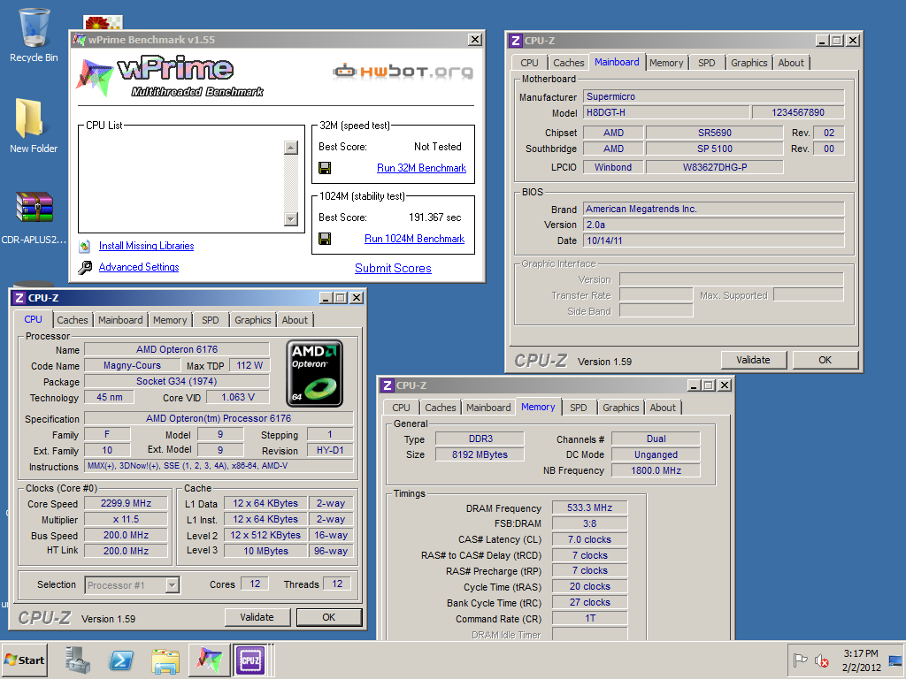Select About tab in the Mainboard window

[791, 63]
